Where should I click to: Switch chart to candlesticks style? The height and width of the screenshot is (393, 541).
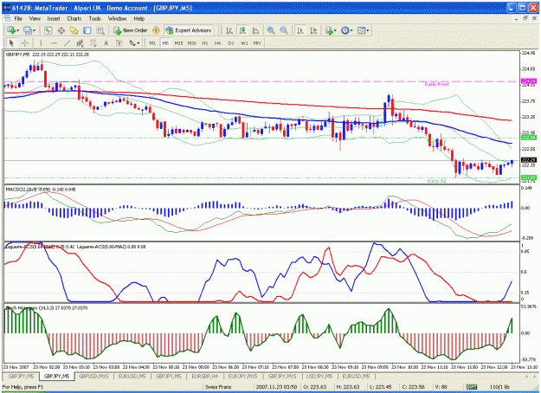(242, 30)
